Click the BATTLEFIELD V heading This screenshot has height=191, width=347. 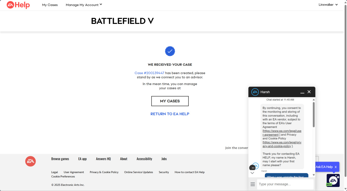point(122,21)
